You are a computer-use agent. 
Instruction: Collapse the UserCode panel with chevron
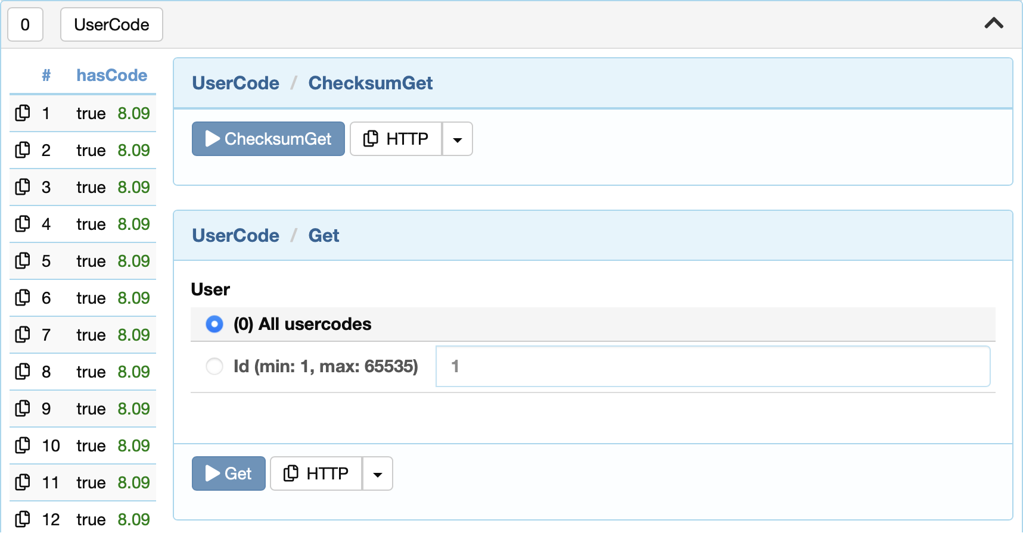[x=994, y=24]
